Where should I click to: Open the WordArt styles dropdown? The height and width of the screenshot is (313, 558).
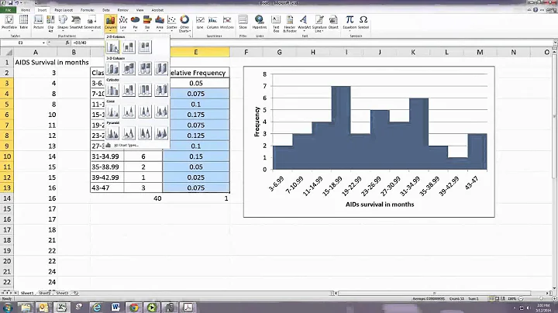pyautogui.click(x=304, y=22)
